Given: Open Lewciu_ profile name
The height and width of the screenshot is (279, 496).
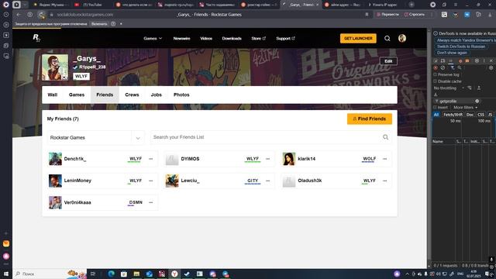Looking at the screenshot, I should [x=190, y=181].
